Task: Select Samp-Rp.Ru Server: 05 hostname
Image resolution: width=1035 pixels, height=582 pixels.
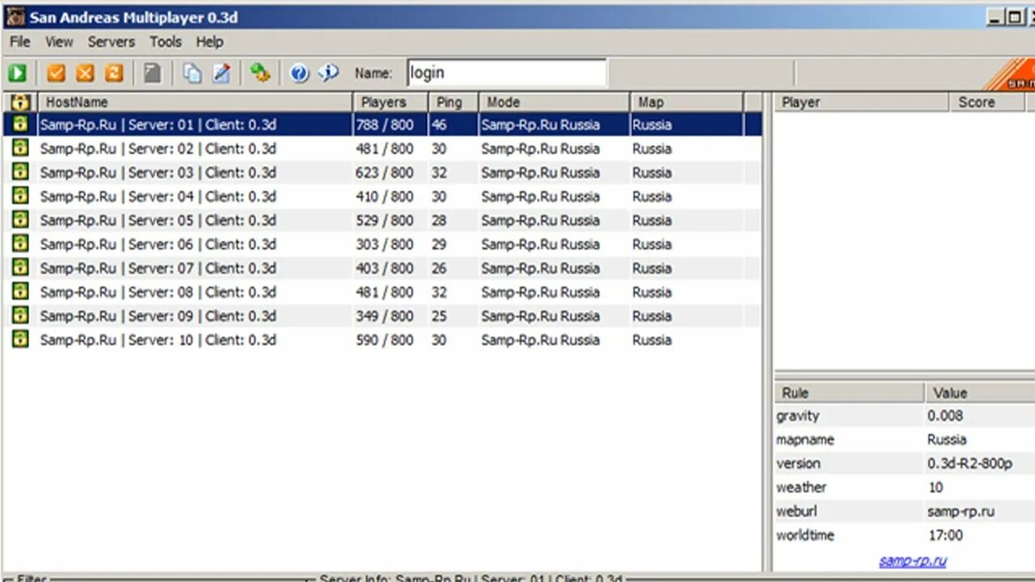Action: tap(158, 220)
